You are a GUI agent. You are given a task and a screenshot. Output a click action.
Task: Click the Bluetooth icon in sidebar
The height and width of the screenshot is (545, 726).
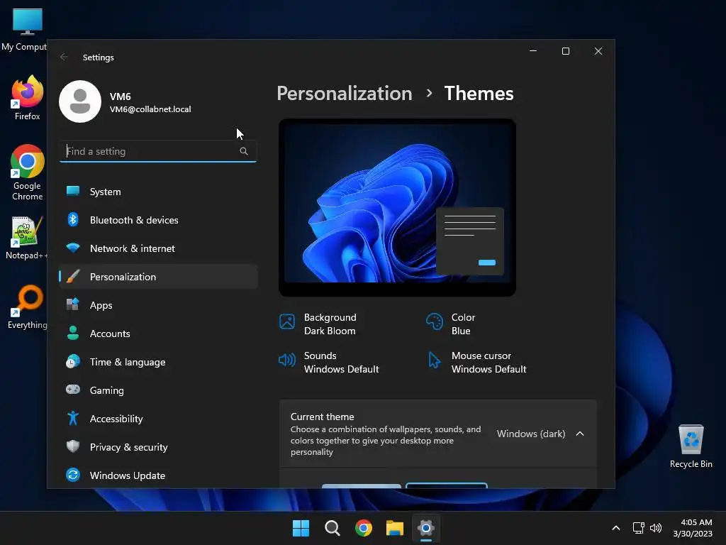point(73,219)
